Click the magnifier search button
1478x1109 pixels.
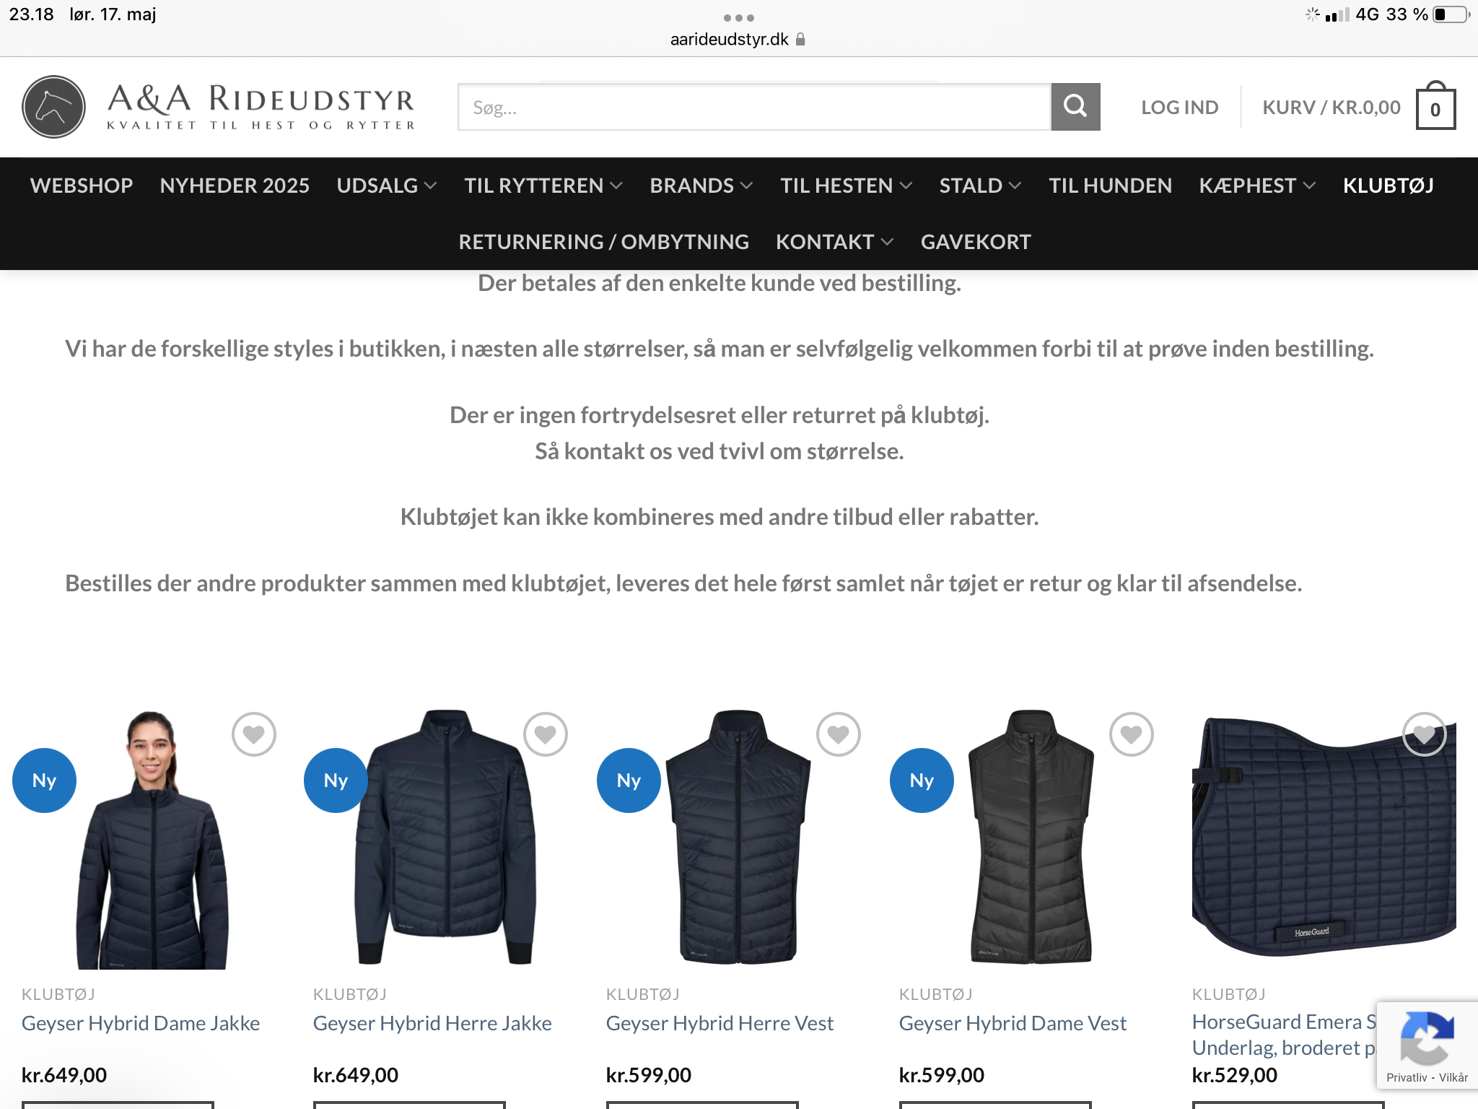(x=1075, y=107)
